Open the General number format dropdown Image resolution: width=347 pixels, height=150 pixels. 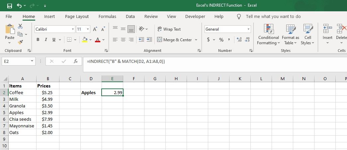tap(248, 29)
